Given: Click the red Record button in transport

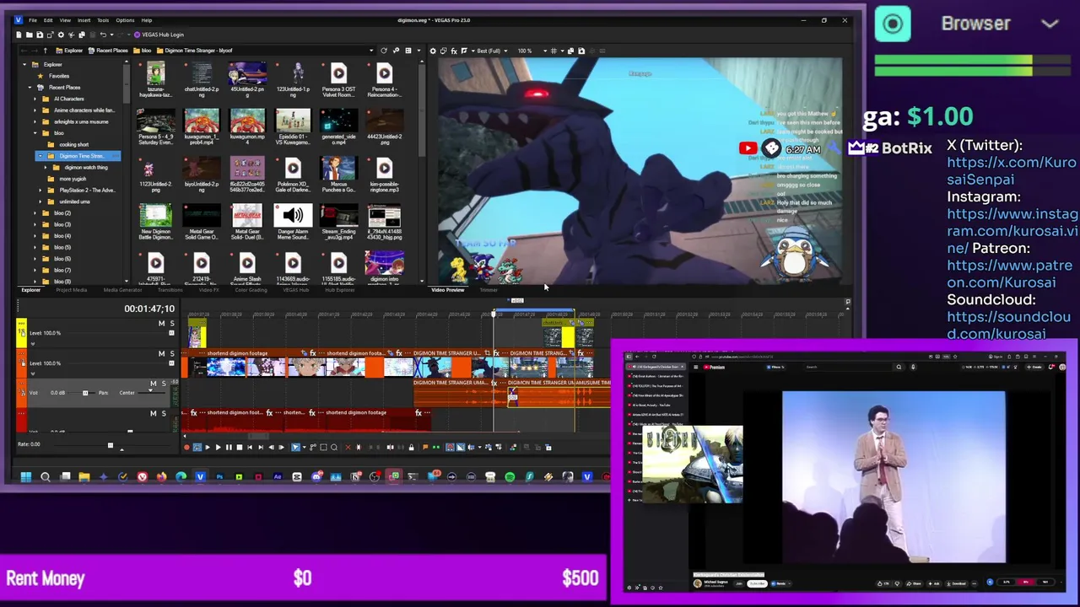Looking at the screenshot, I should [186, 448].
